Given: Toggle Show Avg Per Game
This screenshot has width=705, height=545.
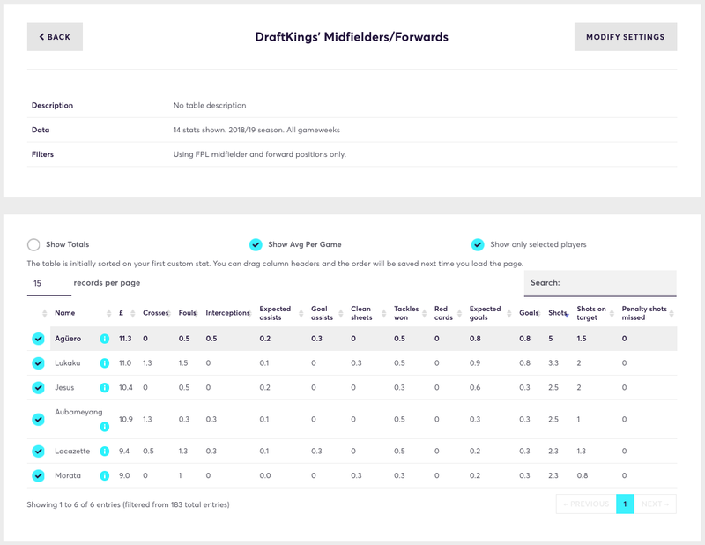Looking at the screenshot, I should click(x=256, y=244).
